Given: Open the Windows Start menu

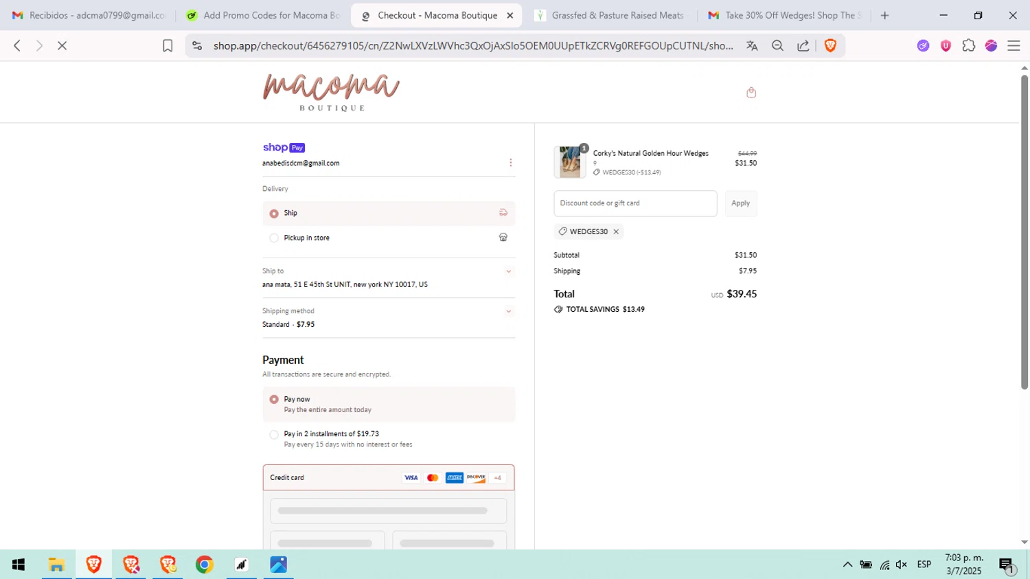Looking at the screenshot, I should click(19, 565).
